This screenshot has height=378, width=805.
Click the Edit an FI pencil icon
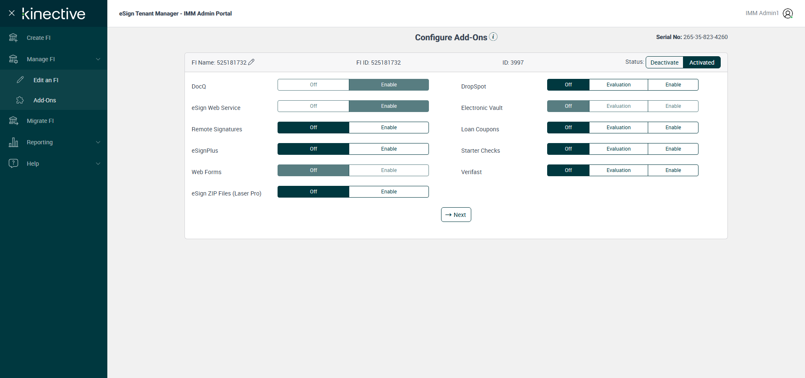pyautogui.click(x=20, y=80)
